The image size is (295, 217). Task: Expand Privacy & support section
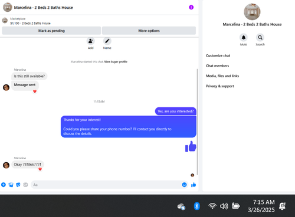220,86
